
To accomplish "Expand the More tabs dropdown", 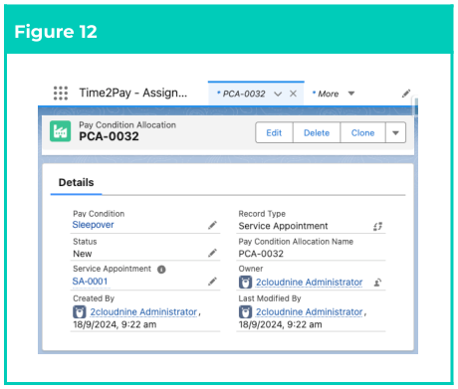I will pos(351,94).
